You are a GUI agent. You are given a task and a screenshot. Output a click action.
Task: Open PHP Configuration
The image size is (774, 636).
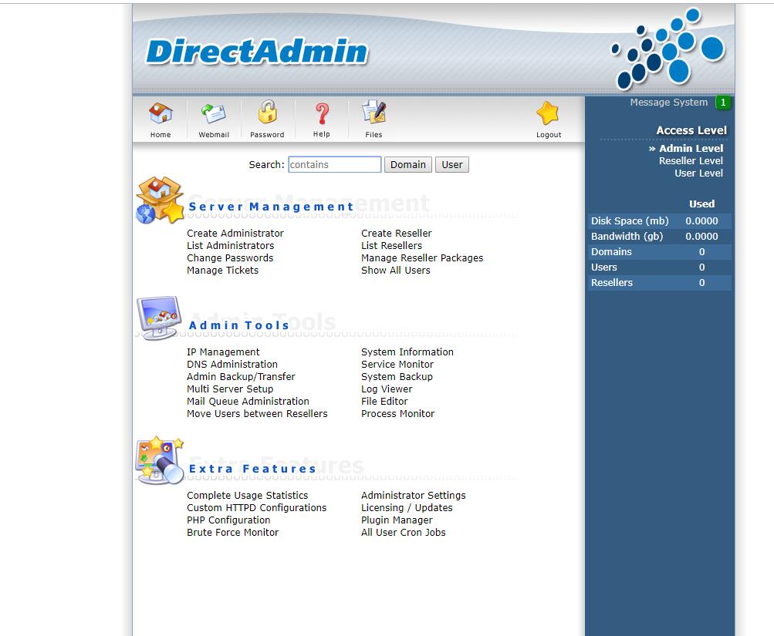tap(228, 520)
